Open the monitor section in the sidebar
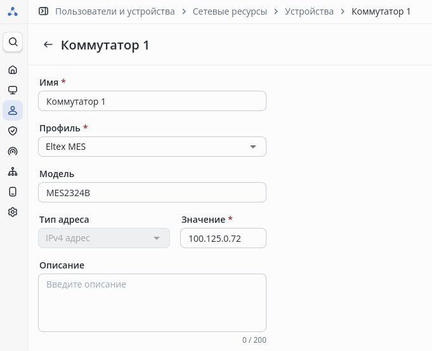The width and height of the screenshot is (432, 351). 13,90
